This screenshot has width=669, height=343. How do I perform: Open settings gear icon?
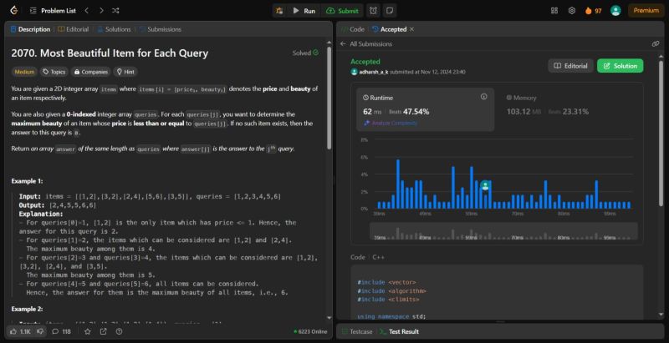(x=572, y=11)
